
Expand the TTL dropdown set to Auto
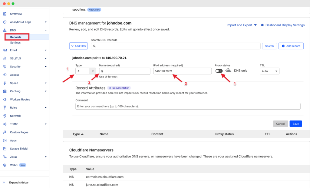tap(269, 71)
